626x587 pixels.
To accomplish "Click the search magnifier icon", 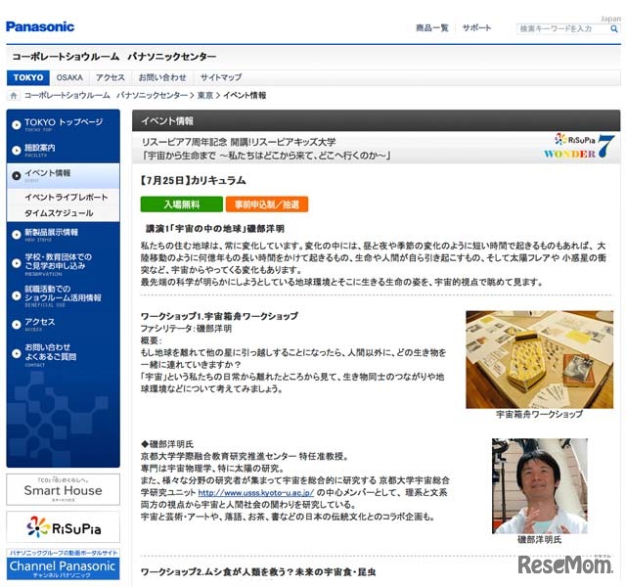I will tap(614, 28).
